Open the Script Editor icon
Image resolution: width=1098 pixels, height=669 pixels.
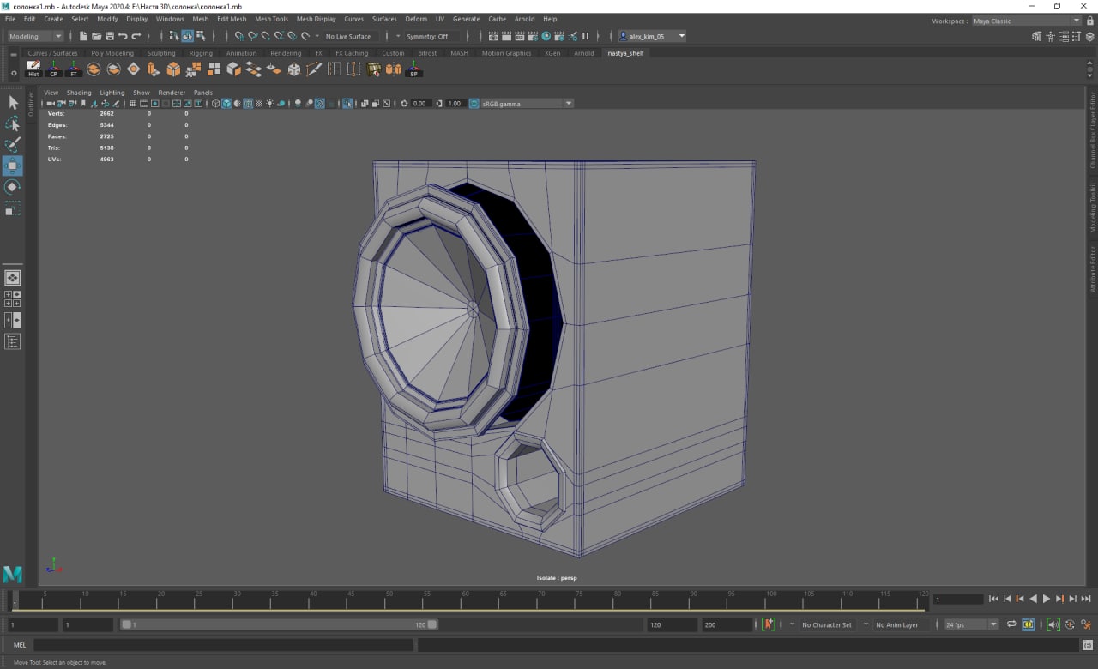coord(1087,645)
